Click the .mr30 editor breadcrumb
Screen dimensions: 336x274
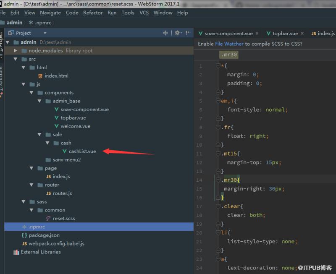pyautogui.click(x=229, y=55)
